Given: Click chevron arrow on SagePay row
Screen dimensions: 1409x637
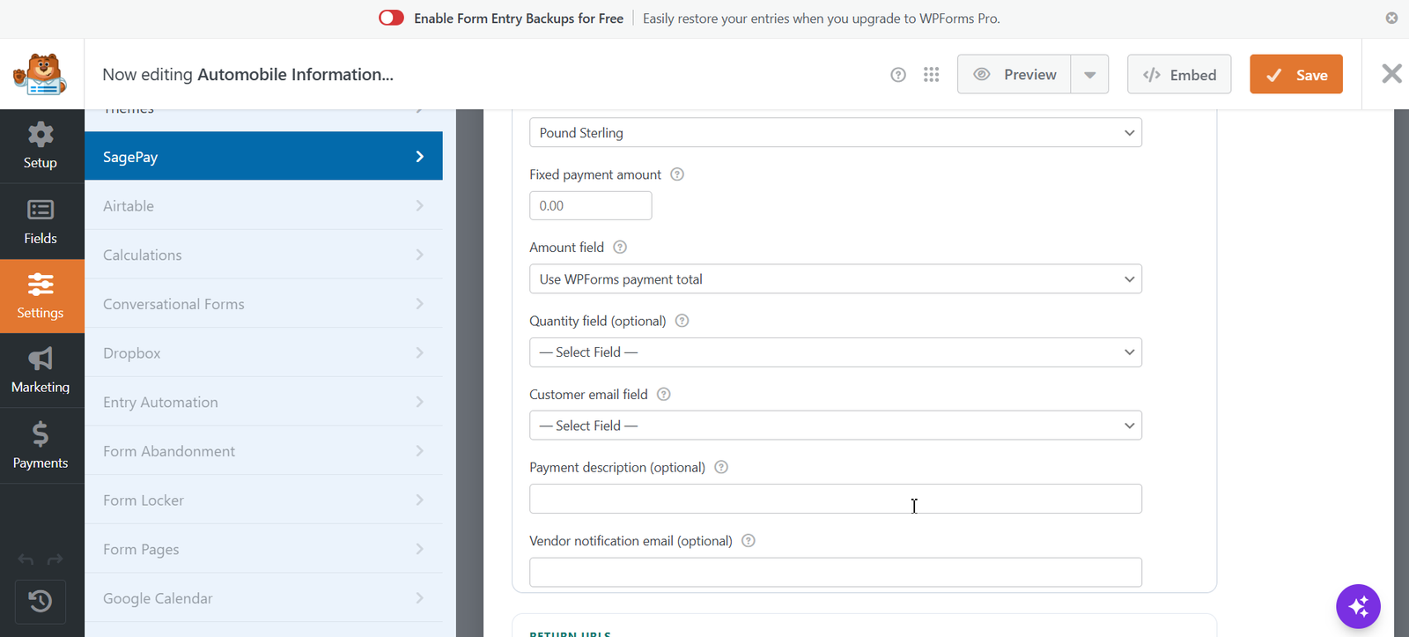Looking at the screenshot, I should (x=420, y=156).
